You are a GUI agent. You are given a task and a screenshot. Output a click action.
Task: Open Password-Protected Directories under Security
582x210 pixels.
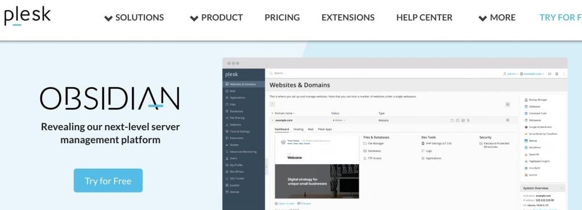(x=495, y=145)
